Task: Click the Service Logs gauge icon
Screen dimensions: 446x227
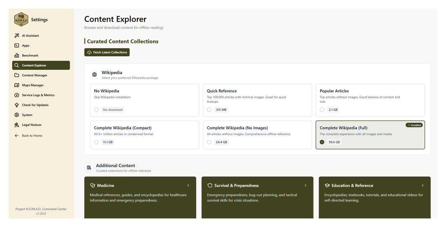Action: tap(17, 95)
